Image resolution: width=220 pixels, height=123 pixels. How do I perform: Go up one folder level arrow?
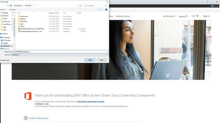8,5
